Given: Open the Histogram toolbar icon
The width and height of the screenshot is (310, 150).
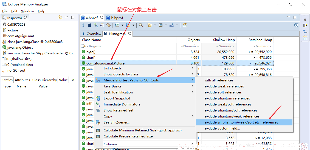Looking at the screenshot, I should [89, 25].
